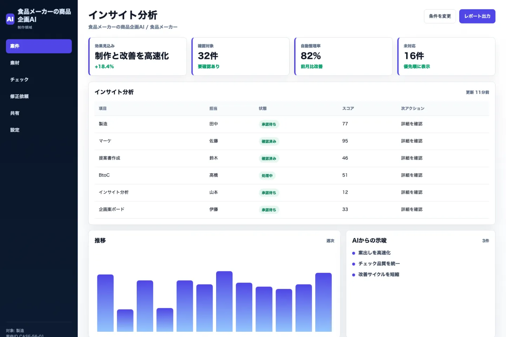Select the 製造 item name in the table
The width and height of the screenshot is (506, 337).
pos(103,124)
